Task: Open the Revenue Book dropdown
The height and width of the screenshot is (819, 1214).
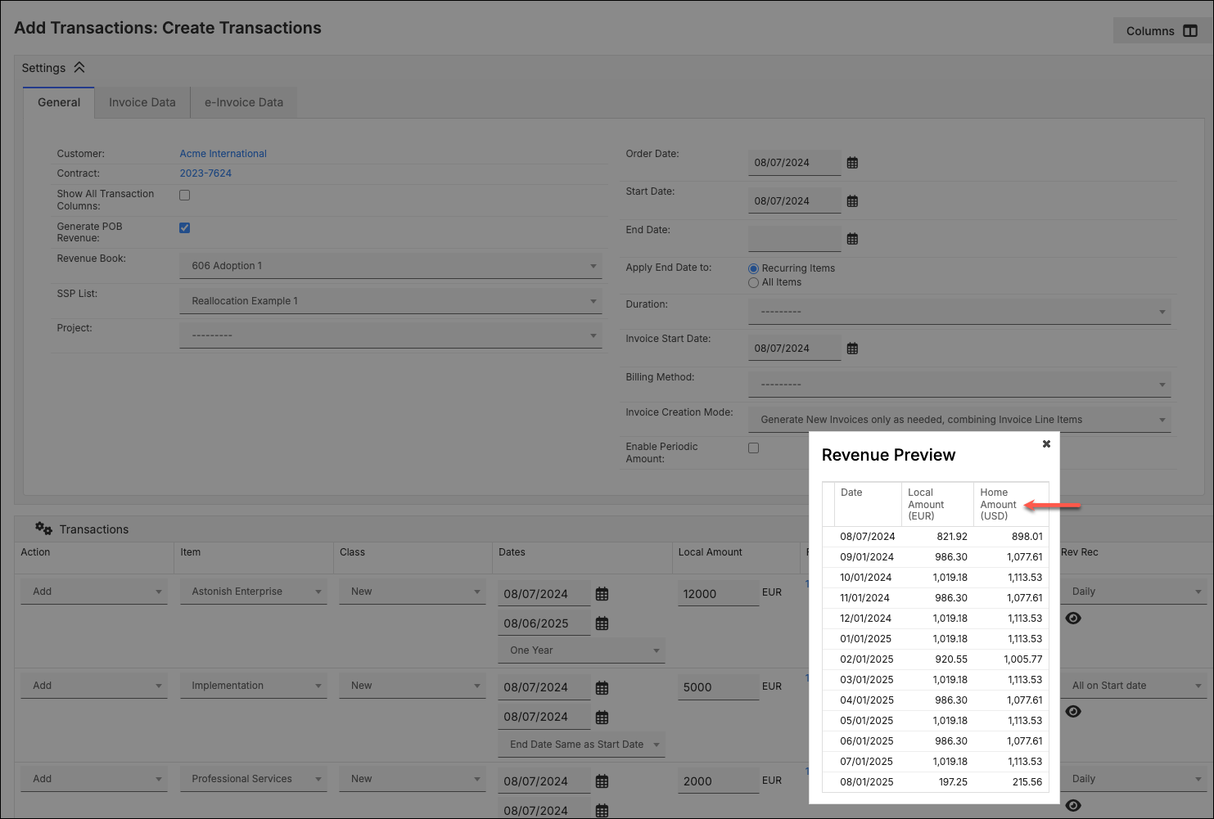Action: click(390, 266)
